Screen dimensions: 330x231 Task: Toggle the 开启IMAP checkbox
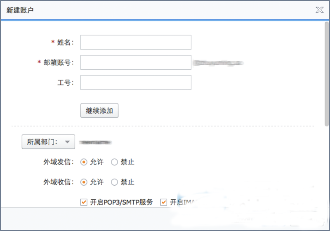point(164,202)
